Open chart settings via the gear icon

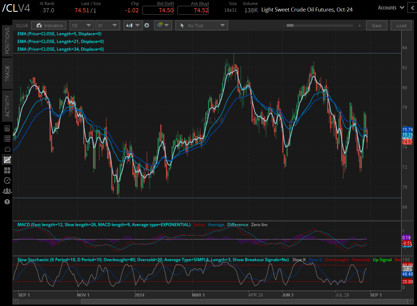coord(147,25)
